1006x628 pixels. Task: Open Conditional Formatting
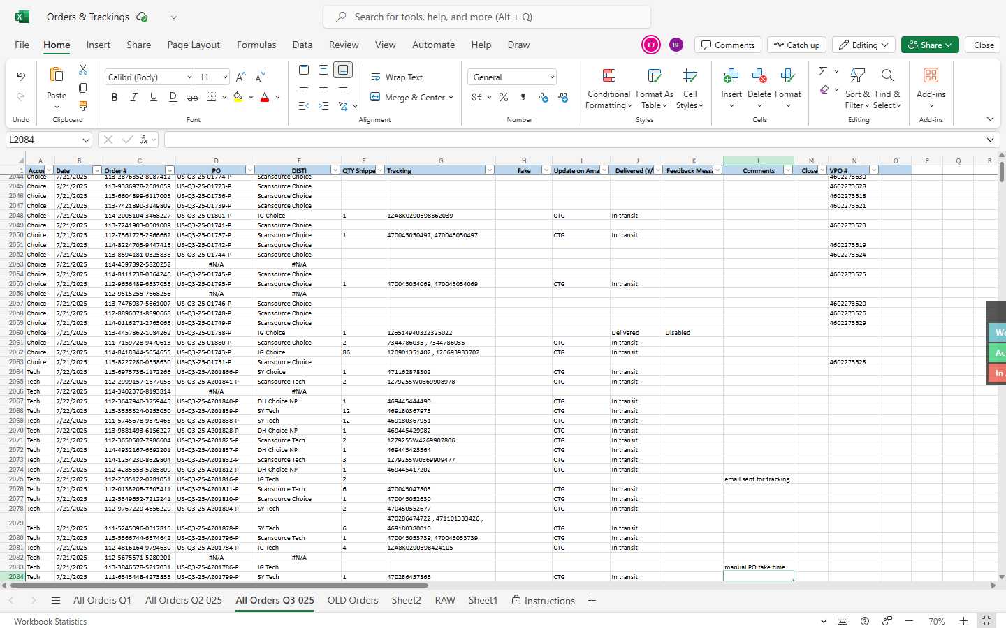(x=608, y=89)
